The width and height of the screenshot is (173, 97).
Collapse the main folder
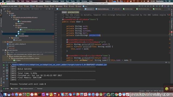(7, 13)
